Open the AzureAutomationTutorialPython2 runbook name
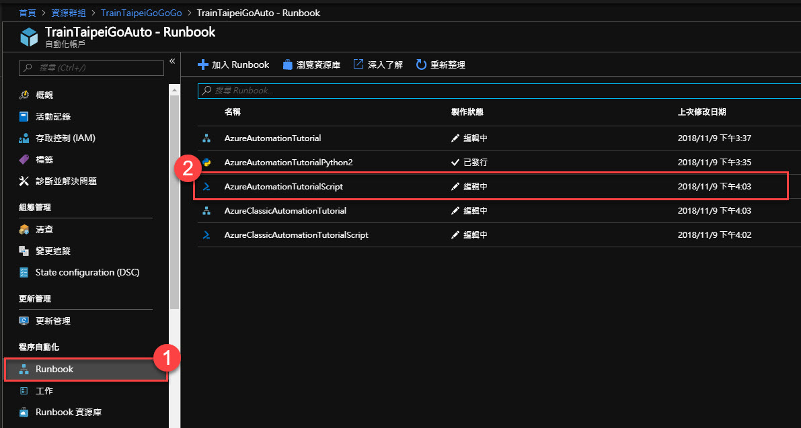This screenshot has height=428, width=801. [x=289, y=162]
